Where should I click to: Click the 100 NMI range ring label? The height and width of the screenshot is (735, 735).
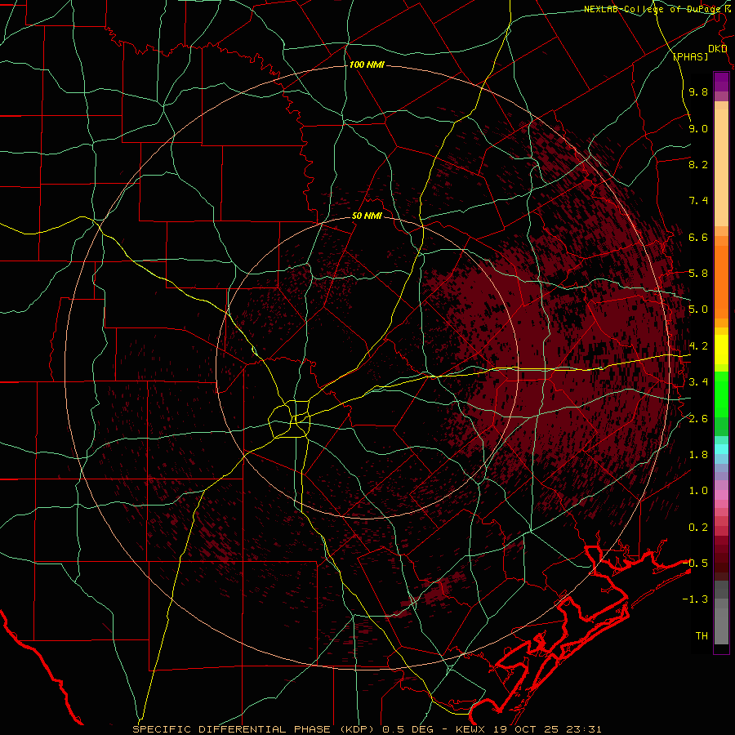(x=367, y=65)
